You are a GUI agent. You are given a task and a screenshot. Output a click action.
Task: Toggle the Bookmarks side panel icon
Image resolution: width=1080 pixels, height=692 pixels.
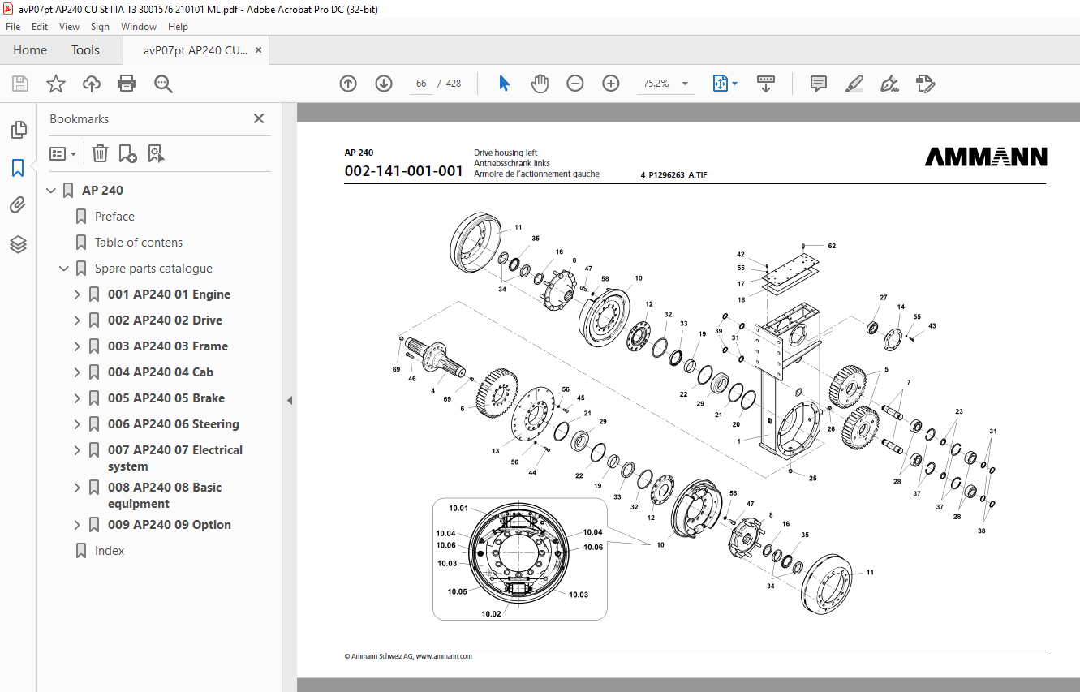(x=18, y=168)
